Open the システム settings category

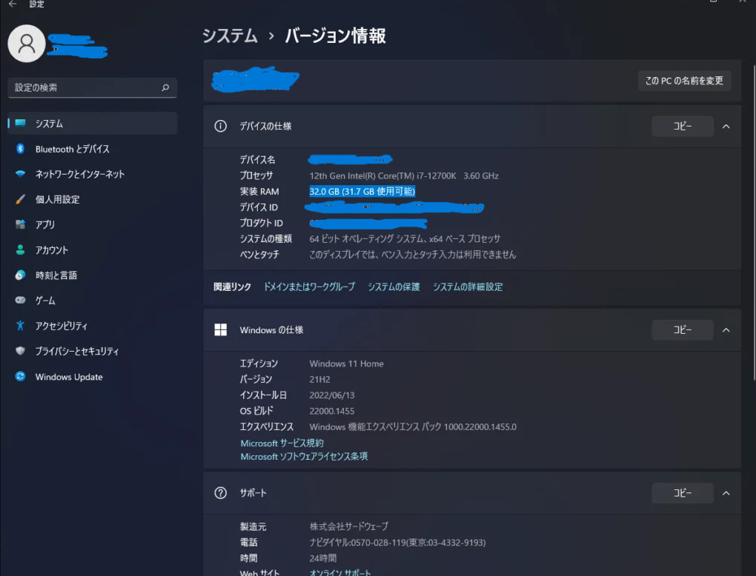[x=93, y=124]
